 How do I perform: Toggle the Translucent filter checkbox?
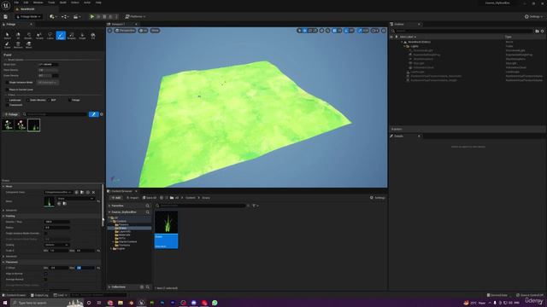click(x=7, y=105)
